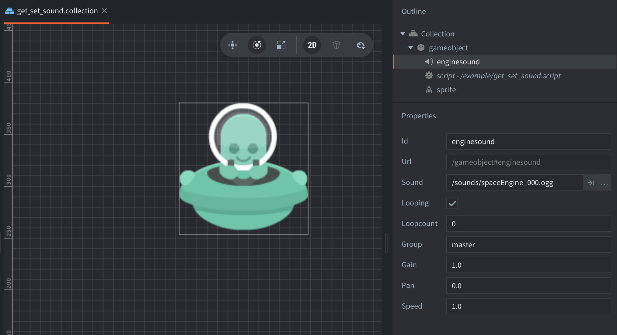
Task: Click the visibility filters eye icon
Action: click(x=361, y=45)
